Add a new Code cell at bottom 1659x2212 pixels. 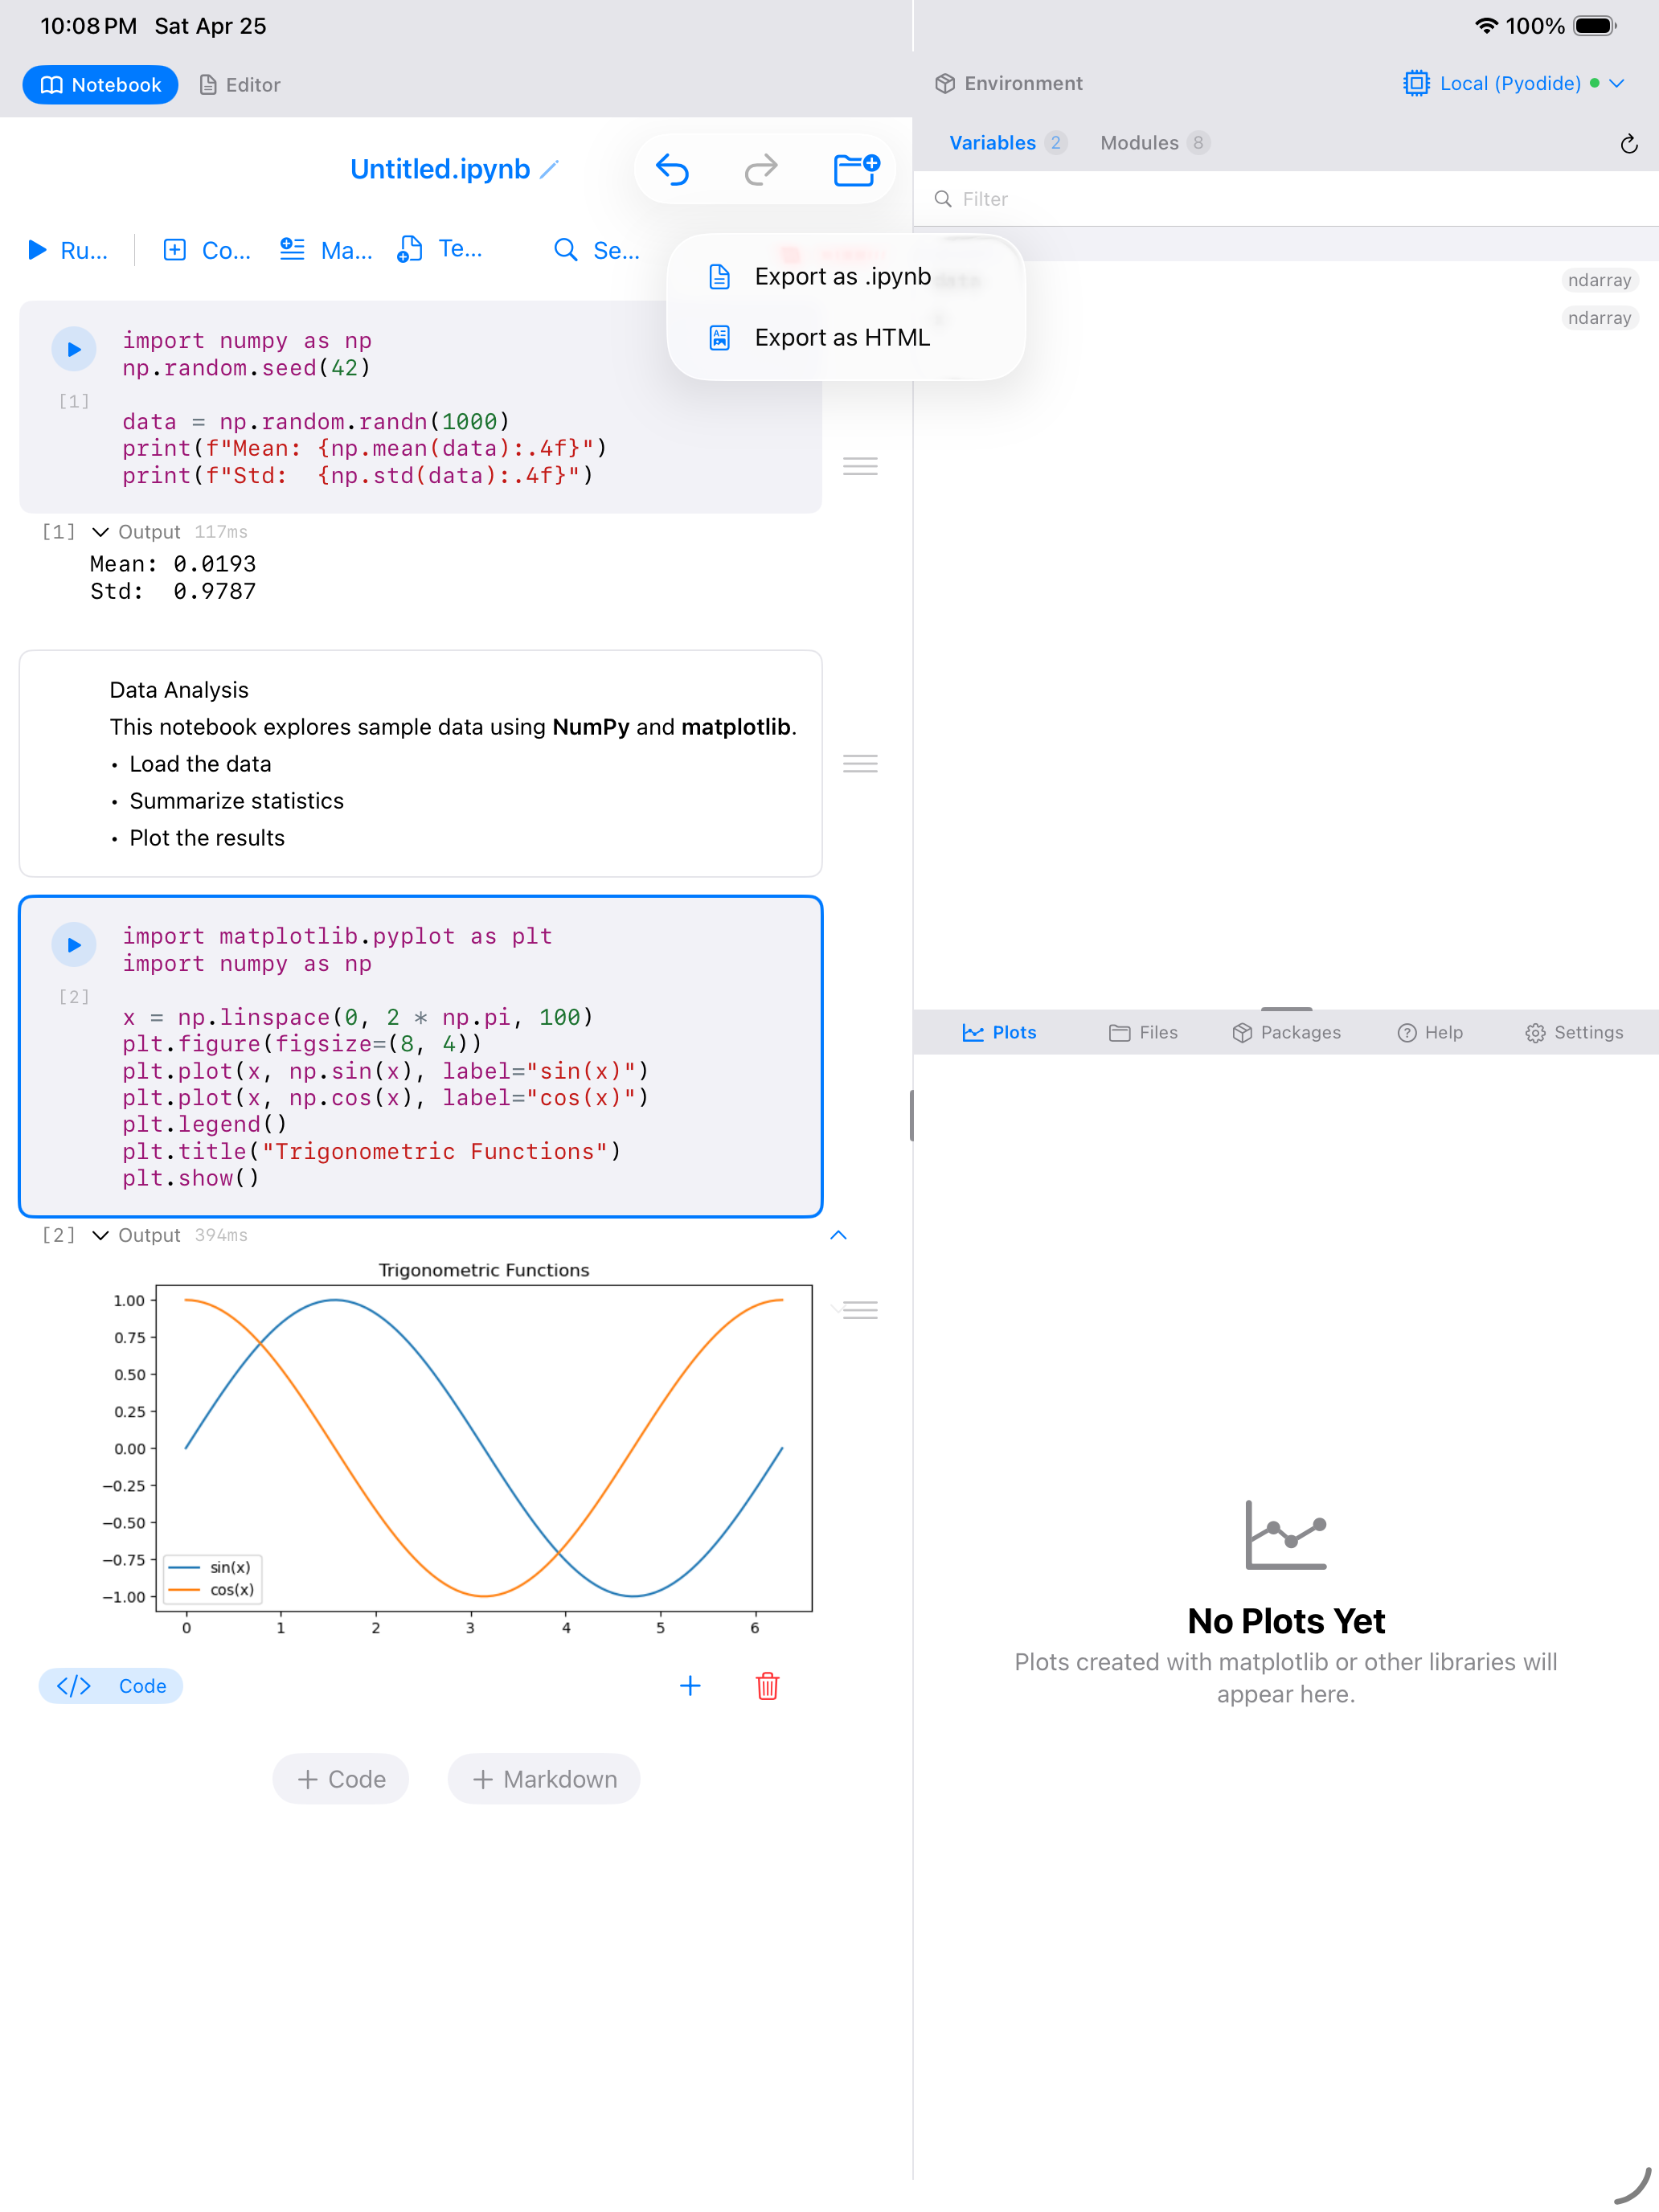point(341,1779)
